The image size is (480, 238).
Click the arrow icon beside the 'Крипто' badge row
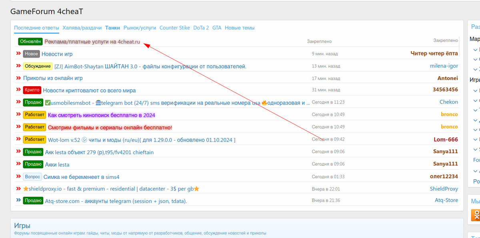click(18, 90)
